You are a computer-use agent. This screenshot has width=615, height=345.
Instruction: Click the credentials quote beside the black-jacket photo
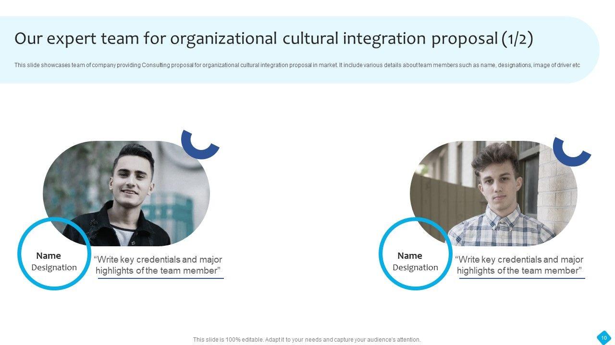coord(158,265)
